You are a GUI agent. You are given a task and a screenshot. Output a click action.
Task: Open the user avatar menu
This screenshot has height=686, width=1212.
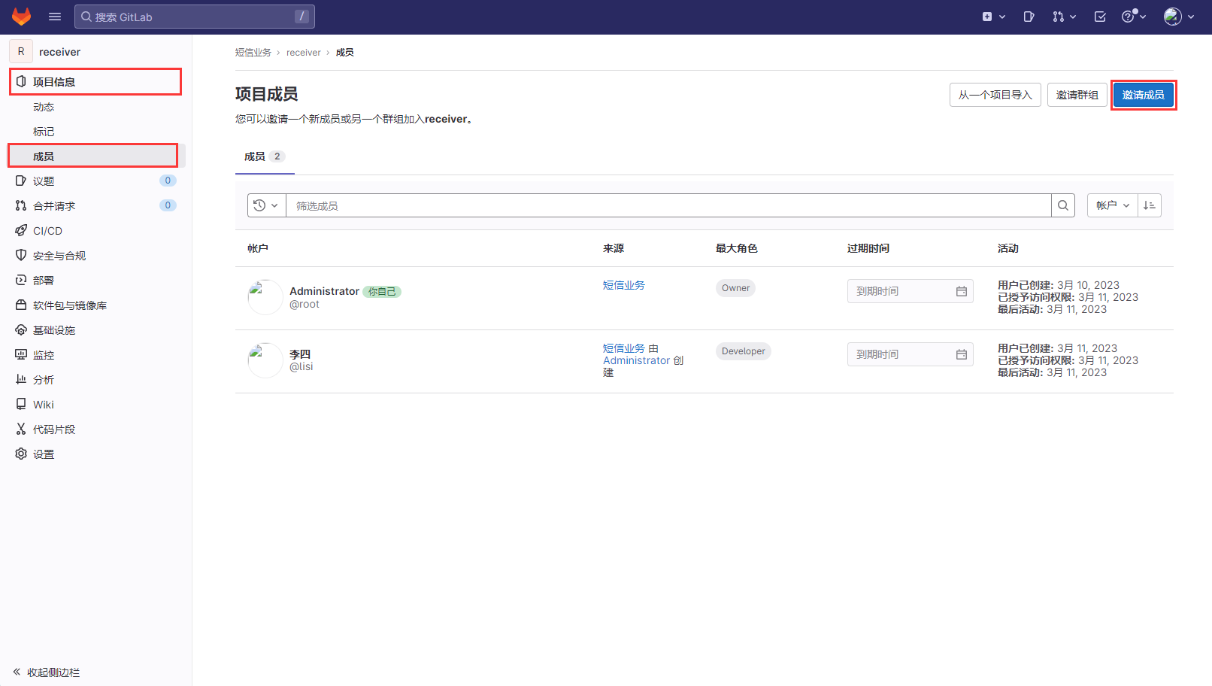(1178, 17)
